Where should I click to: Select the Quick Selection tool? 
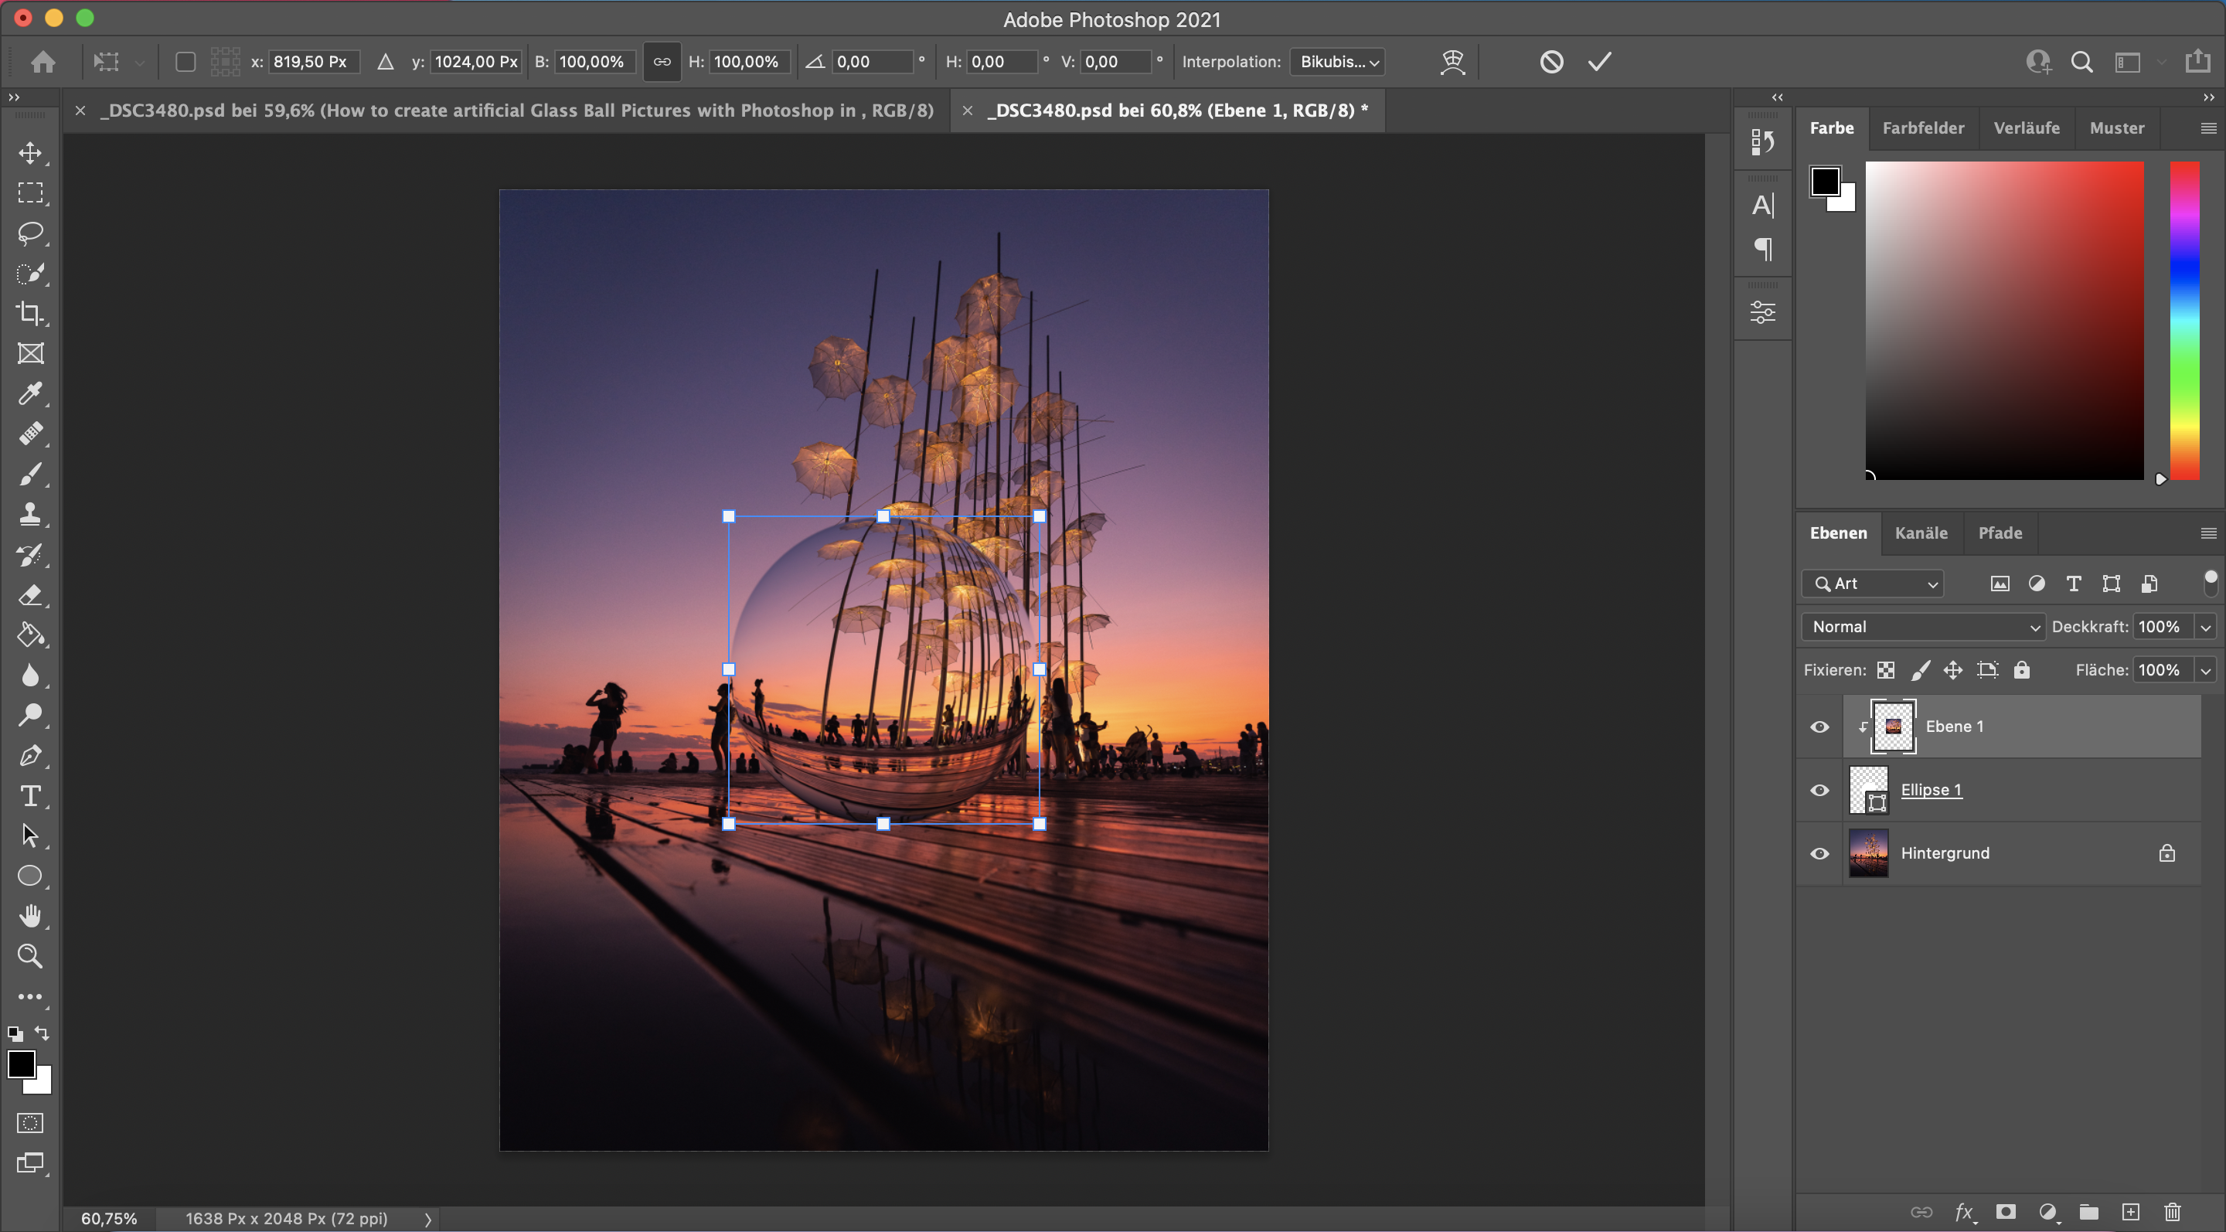point(30,274)
